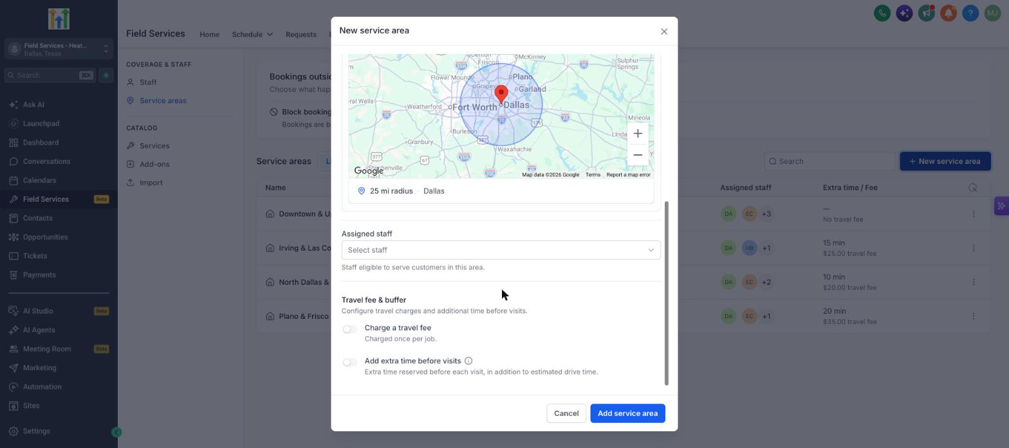Zoom out on the map
This screenshot has width=1009, height=448.
[x=638, y=155]
